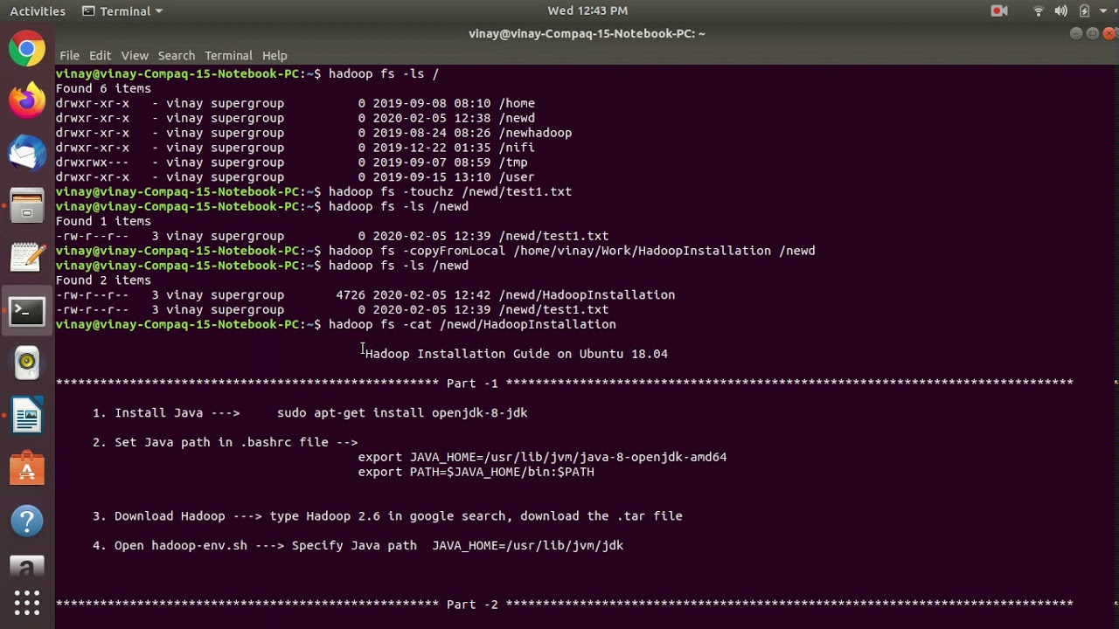Click the file size value 4726
1119x629 pixels.
[351, 295]
